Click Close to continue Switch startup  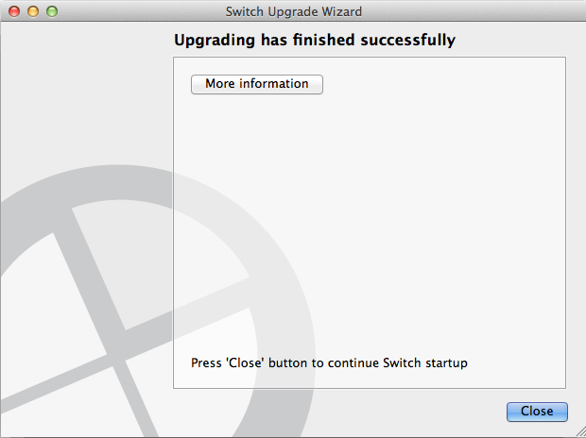[537, 412]
